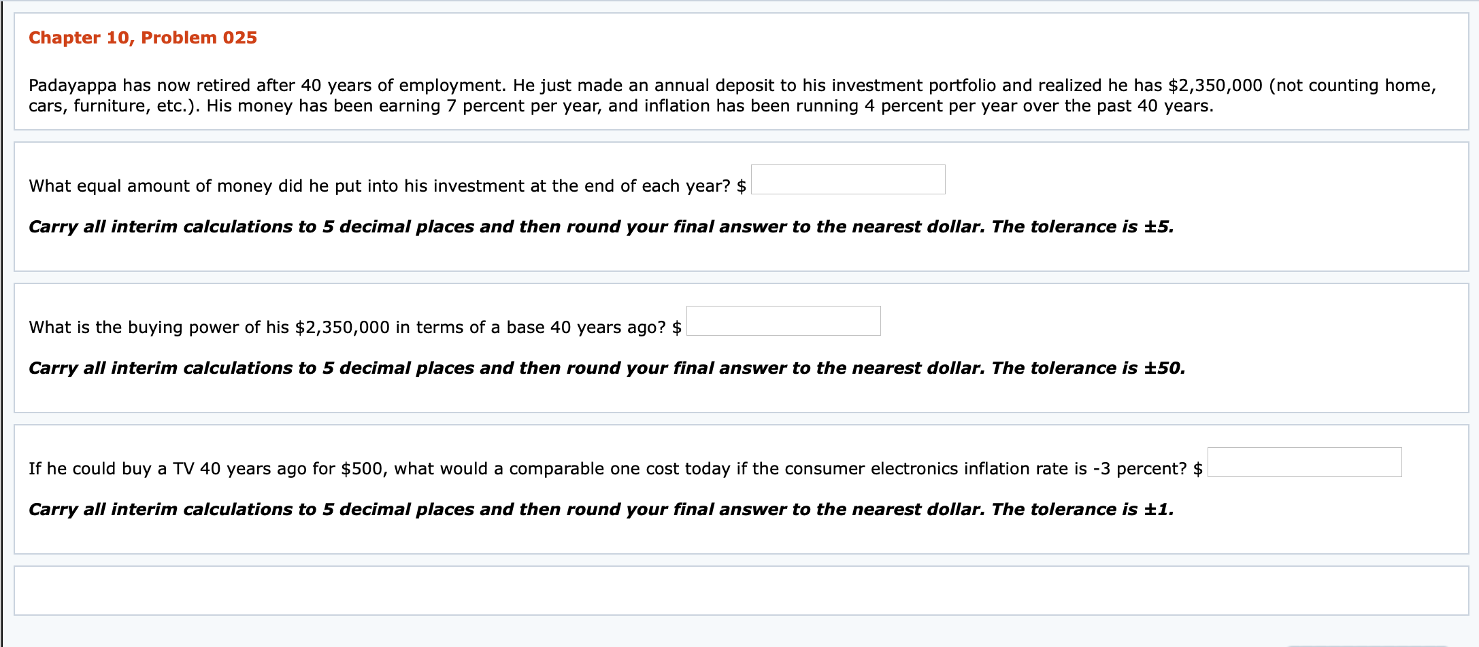Click the buying power answer input box

(x=782, y=319)
